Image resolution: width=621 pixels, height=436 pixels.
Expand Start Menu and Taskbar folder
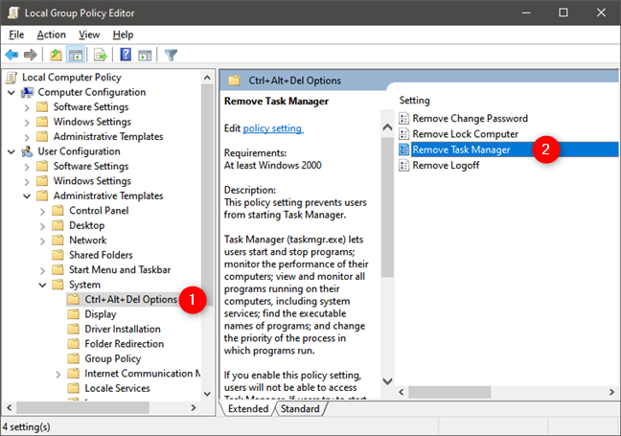coord(42,270)
